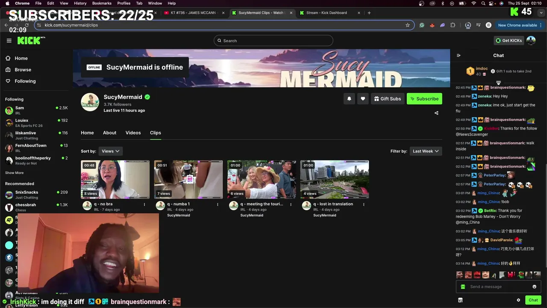This screenshot has height=308, width=547.
Task: Open Louiex channel in Following list
Action: [36, 123]
